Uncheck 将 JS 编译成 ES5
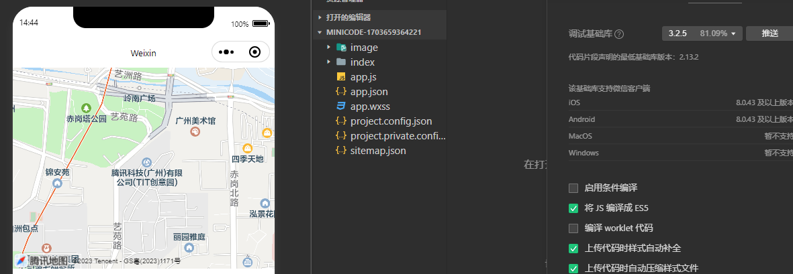 [x=573, y=208]
